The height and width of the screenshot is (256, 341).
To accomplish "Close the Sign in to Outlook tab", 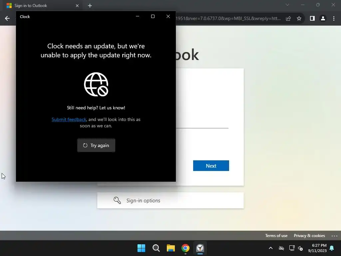I will click(77, 6).
